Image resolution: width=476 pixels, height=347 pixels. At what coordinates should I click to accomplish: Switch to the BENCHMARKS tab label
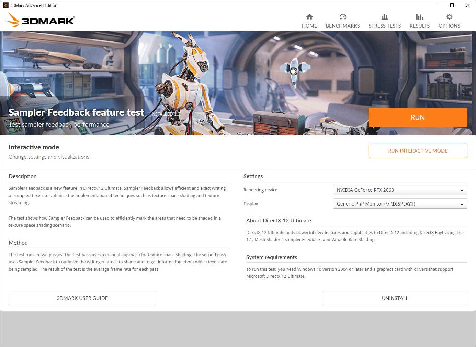[x=343, y=26]
